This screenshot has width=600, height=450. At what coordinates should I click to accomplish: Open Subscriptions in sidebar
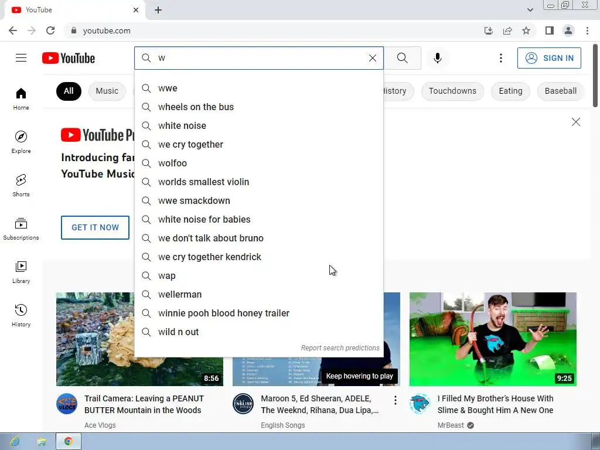tap(21, 229)
